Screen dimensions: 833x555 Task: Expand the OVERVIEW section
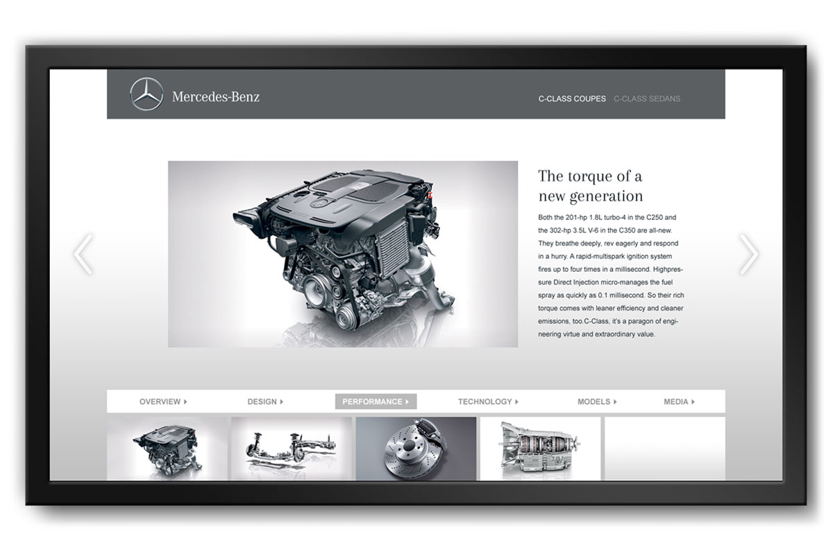click(x=163, y=401)
